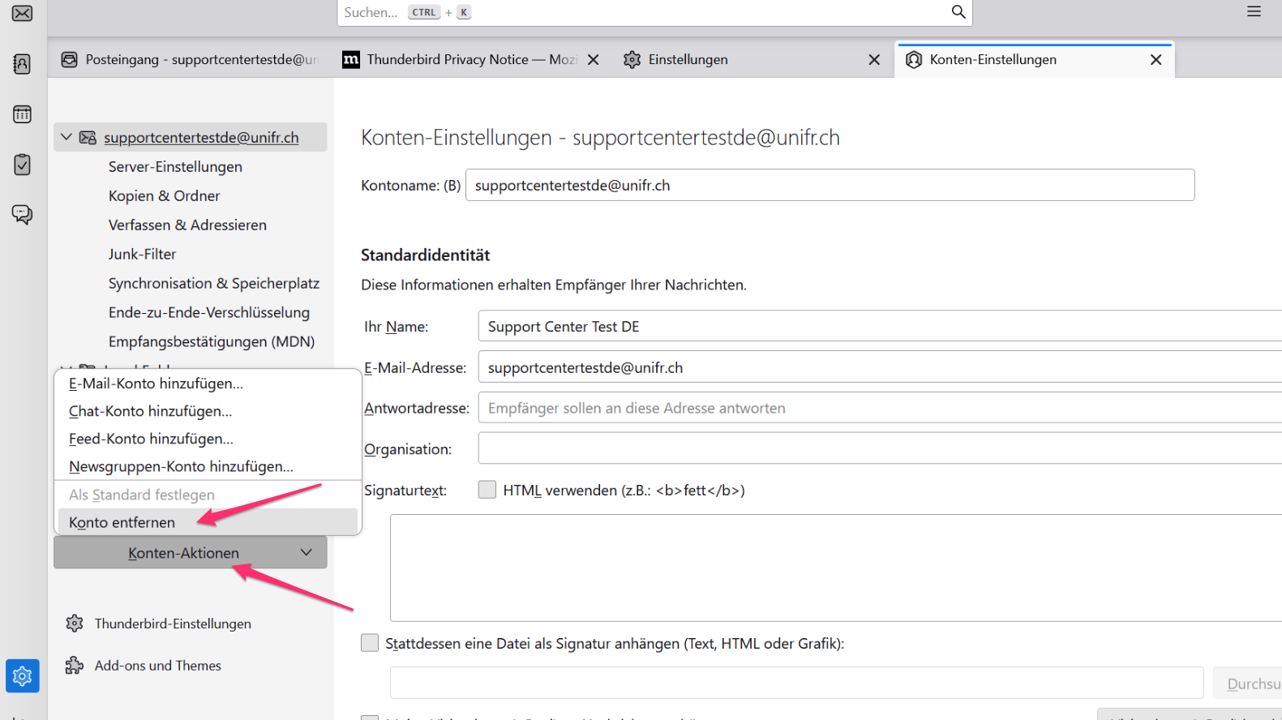Open Add-ons und Themes
1282x720 pixels.
[157, 666]
